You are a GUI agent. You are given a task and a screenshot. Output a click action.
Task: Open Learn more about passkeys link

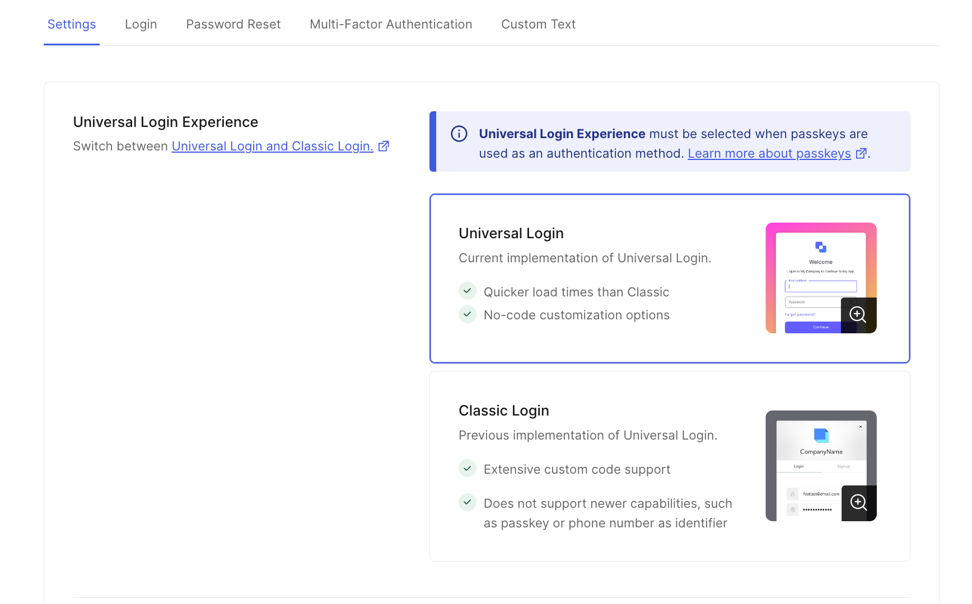[x=769, y=153]
